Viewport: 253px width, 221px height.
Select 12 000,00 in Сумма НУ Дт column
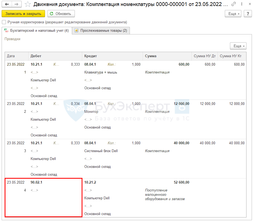pyautogui.click(x=208, y=104)
